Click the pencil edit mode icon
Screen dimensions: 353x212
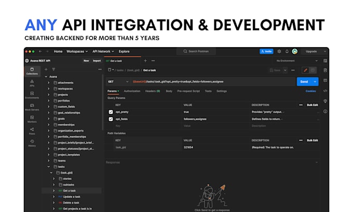[x=305, y=70]
